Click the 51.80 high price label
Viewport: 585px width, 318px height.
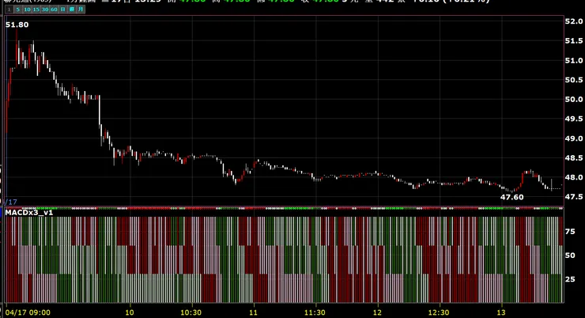[17, 25]
